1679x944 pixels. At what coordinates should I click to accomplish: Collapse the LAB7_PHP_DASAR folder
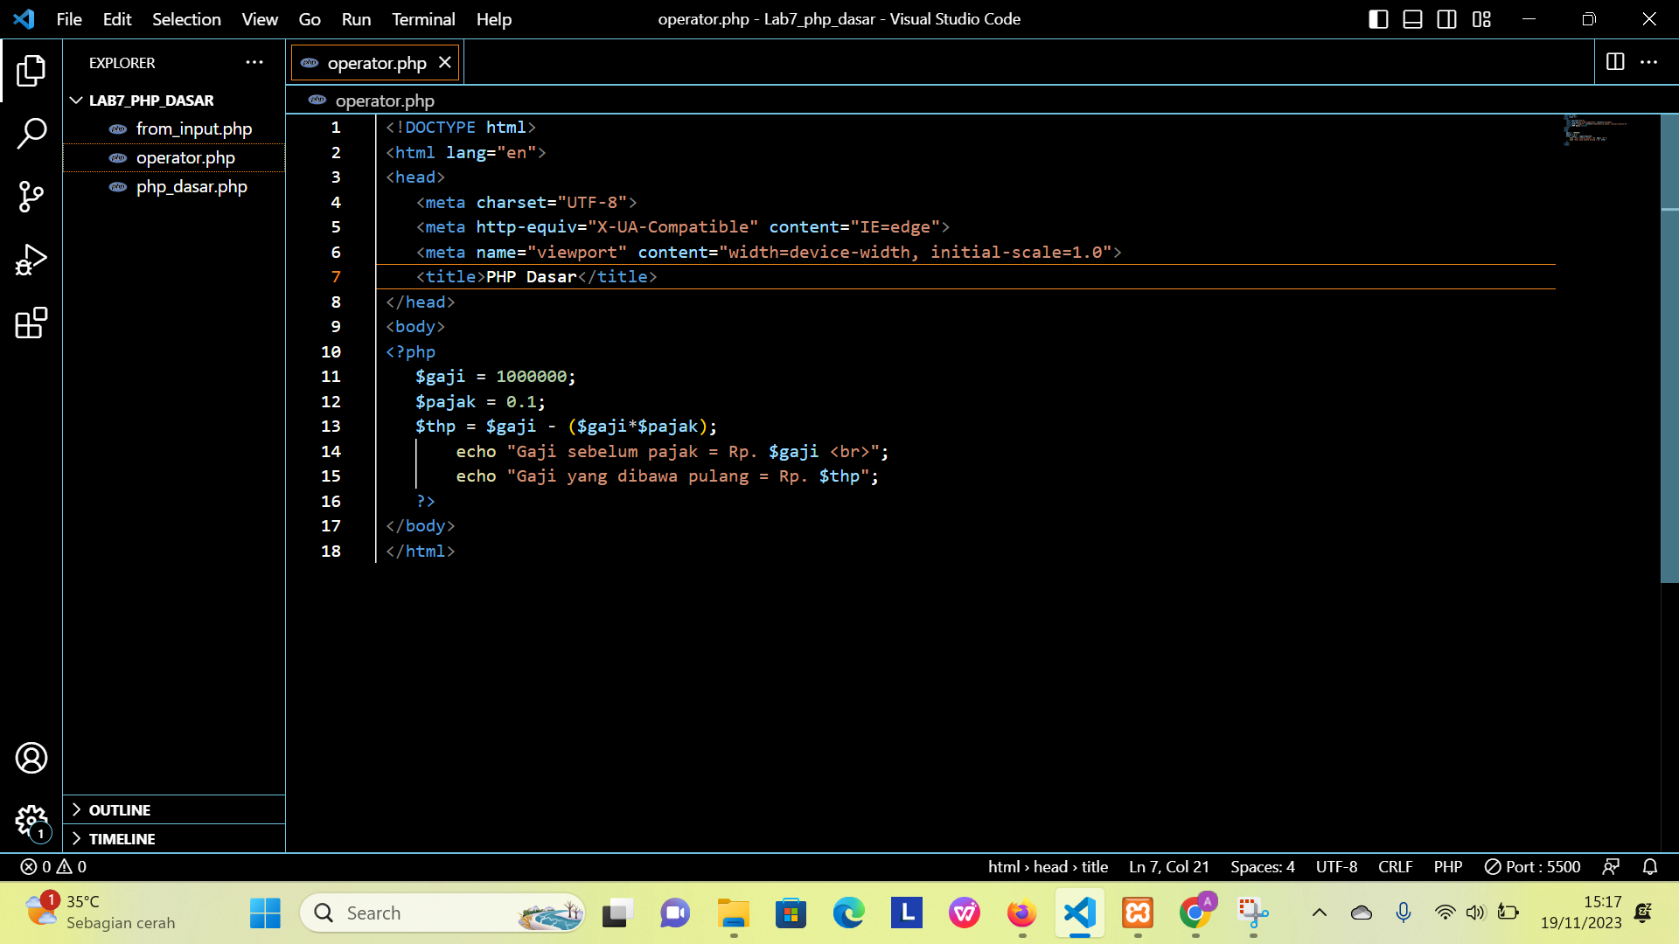(174, 101)
